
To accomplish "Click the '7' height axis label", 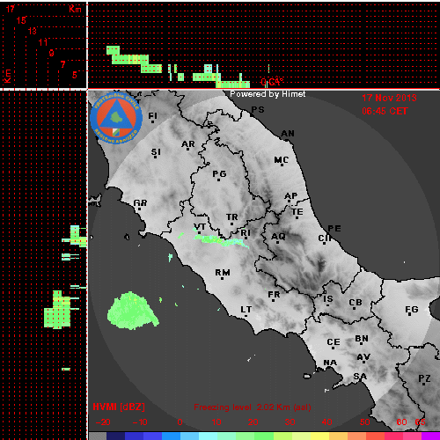I will tap(62, 64).
